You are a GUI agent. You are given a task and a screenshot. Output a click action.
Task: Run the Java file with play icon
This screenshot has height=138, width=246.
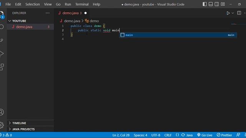(228, 13)
